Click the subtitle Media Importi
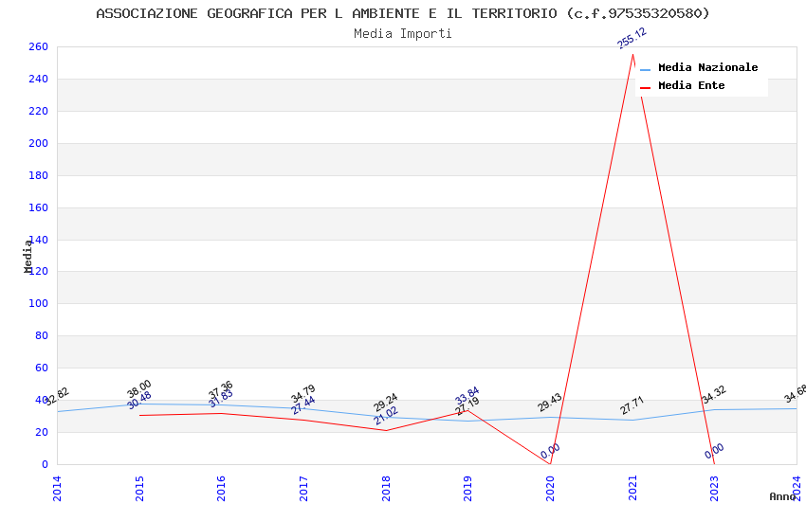Viewport: 806px width, 521px height. pyautogui.click(x=403, y=34)
